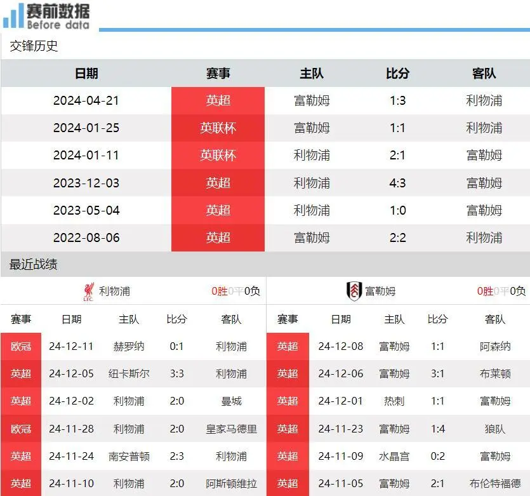This screenshot has height=496, width=530.
Task: Click Fulham's 0胜0平0负 record
Action: (x=501, y=291)
